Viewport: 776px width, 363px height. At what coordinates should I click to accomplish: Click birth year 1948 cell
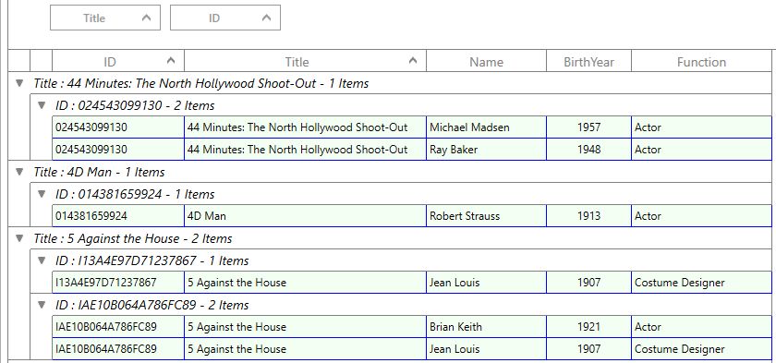tap(589, 150)
